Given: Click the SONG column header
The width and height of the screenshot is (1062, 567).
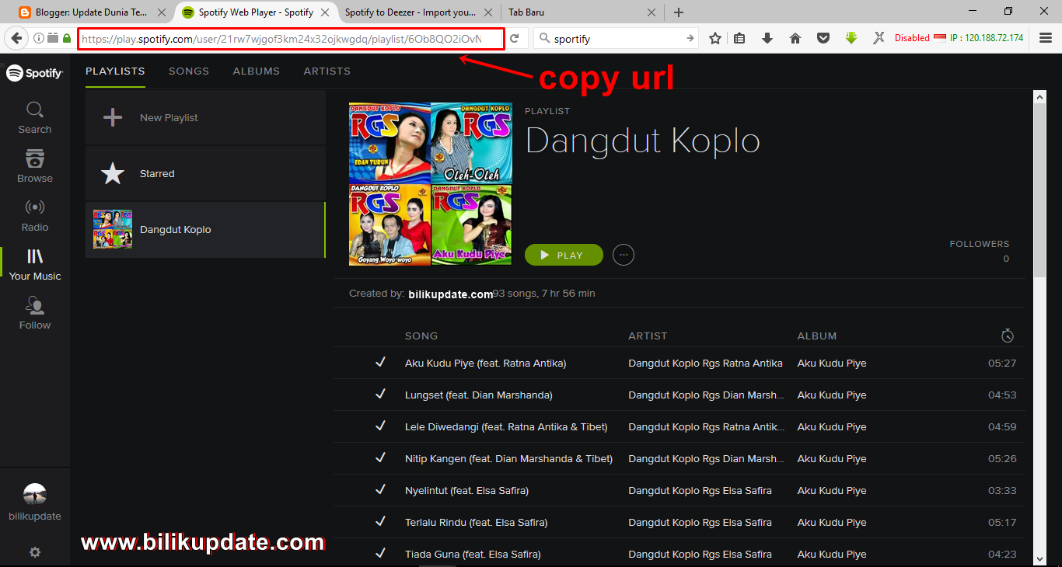Looking at the screenshot, I should 421,336.
